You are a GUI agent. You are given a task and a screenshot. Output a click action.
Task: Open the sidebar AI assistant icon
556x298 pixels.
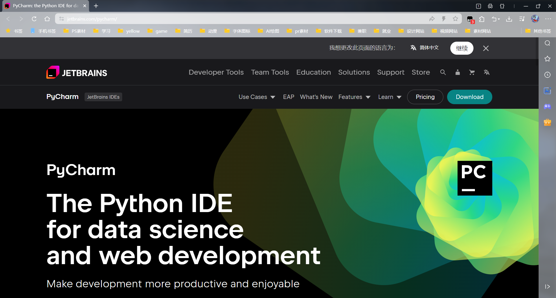point(547,91)
